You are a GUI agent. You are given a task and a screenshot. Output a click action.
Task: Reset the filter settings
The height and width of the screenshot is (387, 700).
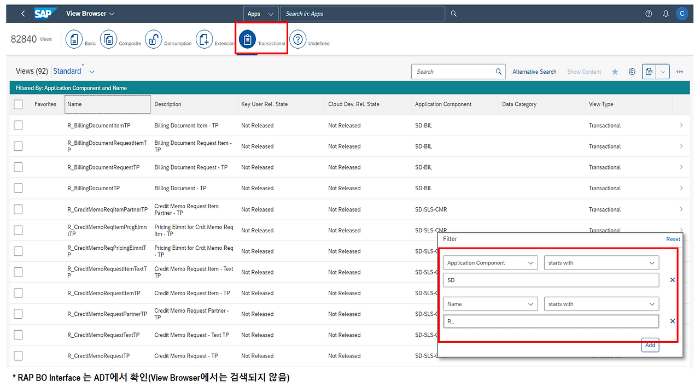[673, 239]
